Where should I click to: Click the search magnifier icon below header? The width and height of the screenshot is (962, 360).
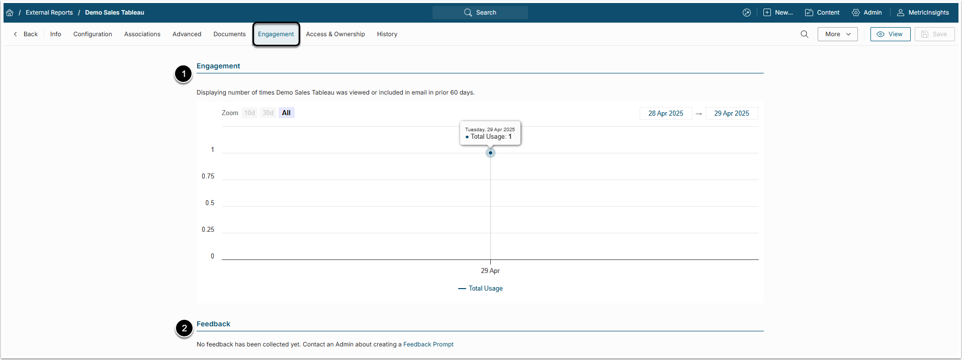[805, 34]
